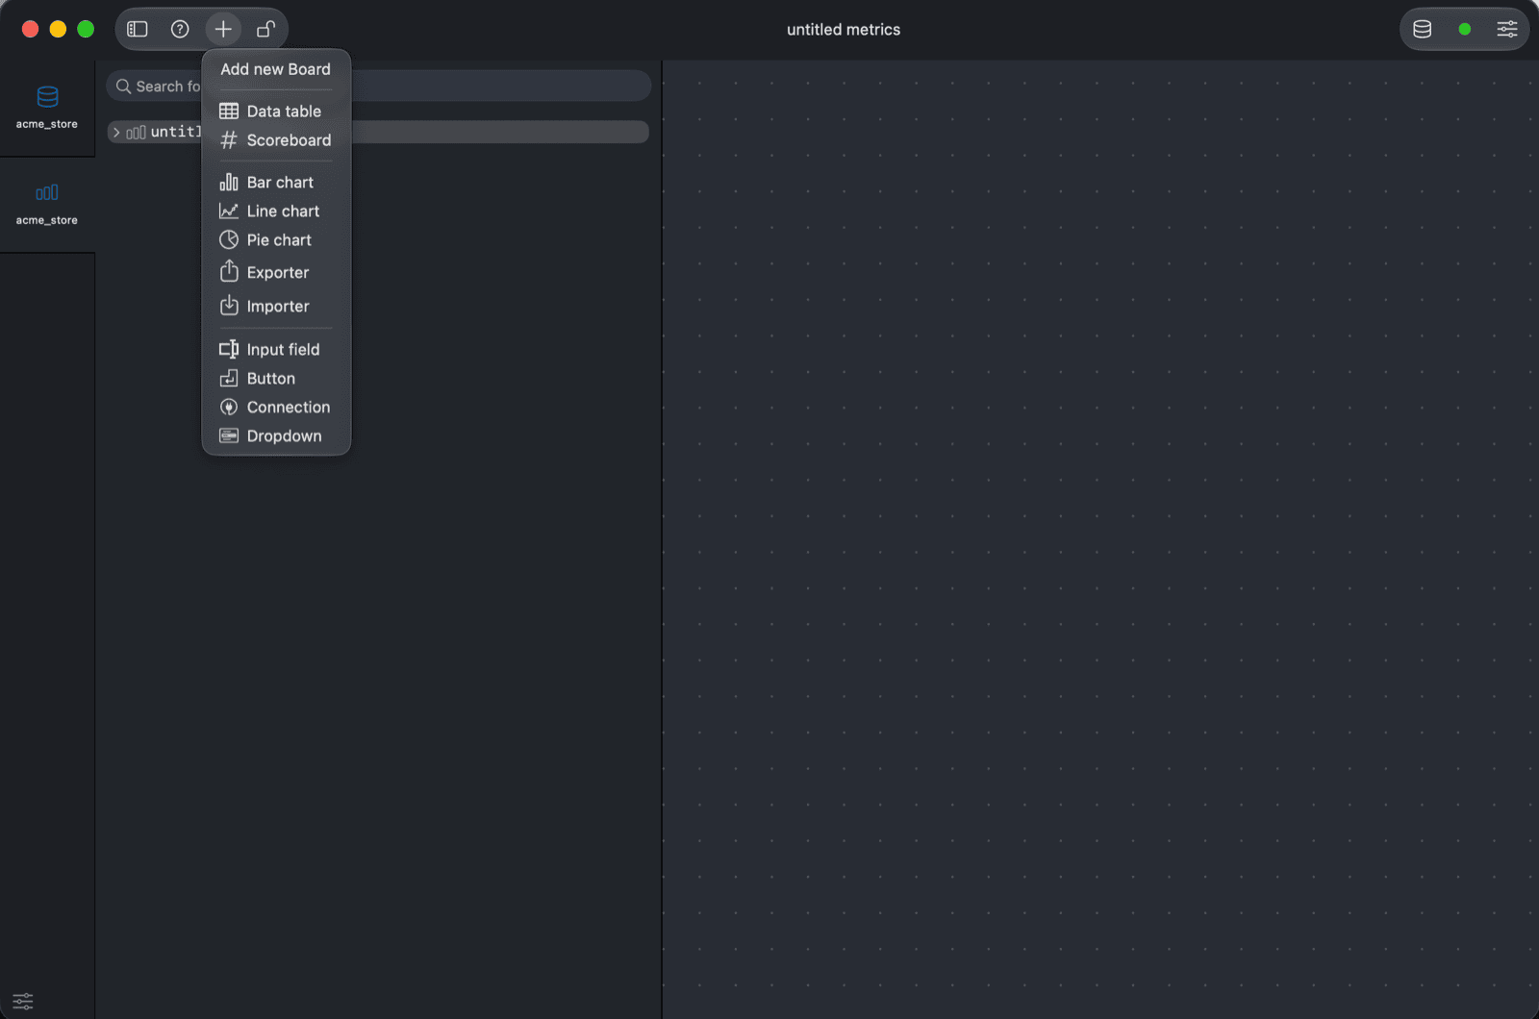Click the untitled metrics window title

(844, 30)
